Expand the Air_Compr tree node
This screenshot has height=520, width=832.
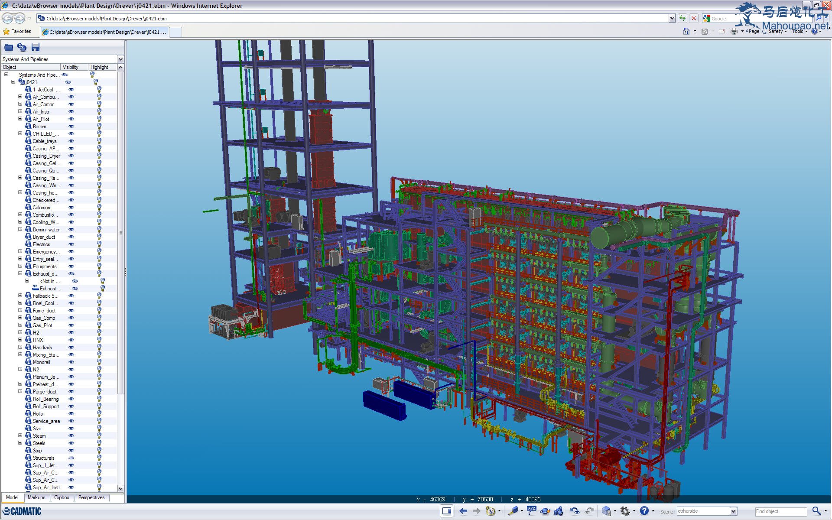coord(20,104)
